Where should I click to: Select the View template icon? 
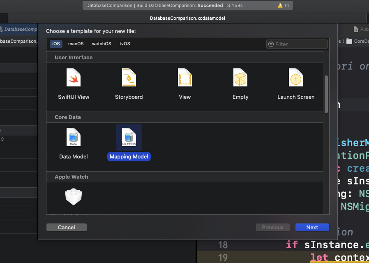click(184, 77)
